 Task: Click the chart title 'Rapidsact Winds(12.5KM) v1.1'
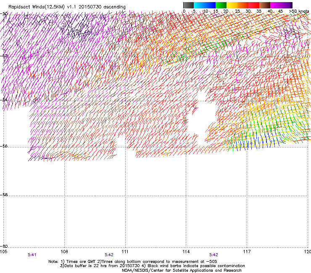point(42,7)
